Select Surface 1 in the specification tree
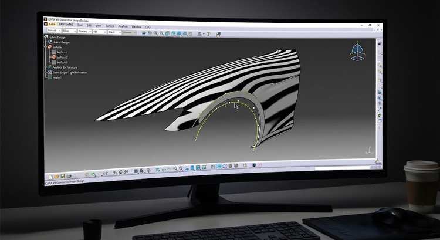Screen dimensions: 440x240 [62, 52]
